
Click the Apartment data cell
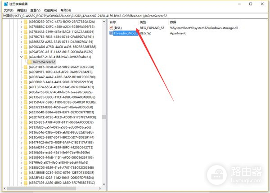[178, 33]
